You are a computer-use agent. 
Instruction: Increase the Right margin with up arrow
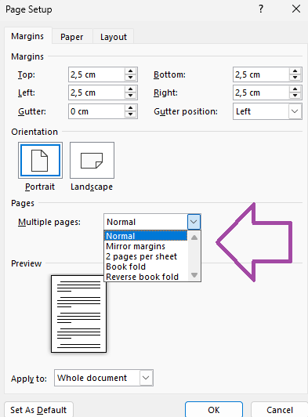click(295, 89)
